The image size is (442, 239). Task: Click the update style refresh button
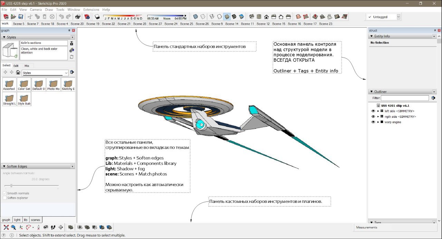[71, 57]
